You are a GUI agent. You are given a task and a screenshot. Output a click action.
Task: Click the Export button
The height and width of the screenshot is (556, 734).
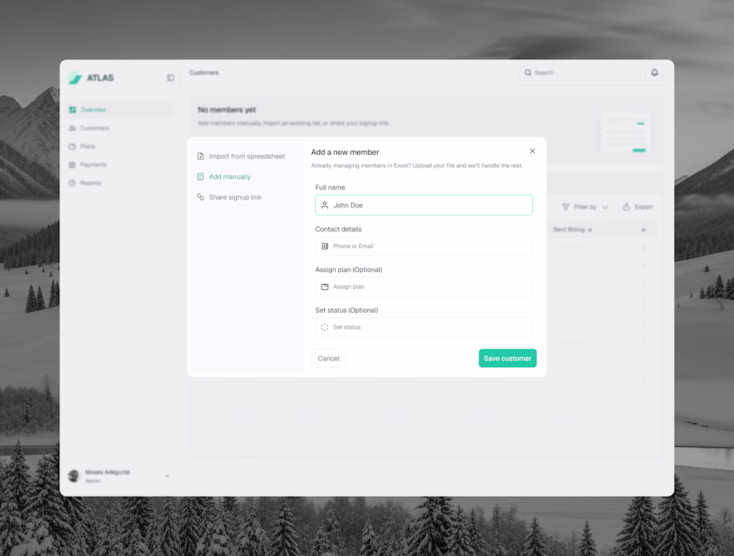[x=637, y=207]
